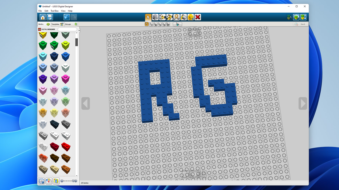Viewport: 339px width, 190px height.
Task: Pick the black 1x2 brick
Action: pyautogui.click(x=54, y=124)
